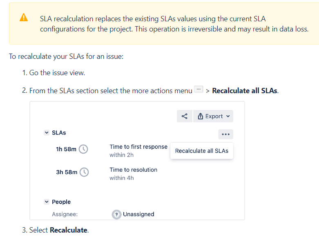Viewport: 319px width, 244px height.
Task: Click the small inline more actions icon
Action: [199, 89]
